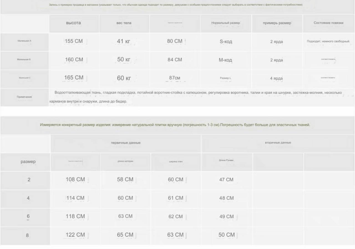Viewport: 355px width, 249px height.
Task: Select the 'вес тела' column header
Action: (124, 23)
